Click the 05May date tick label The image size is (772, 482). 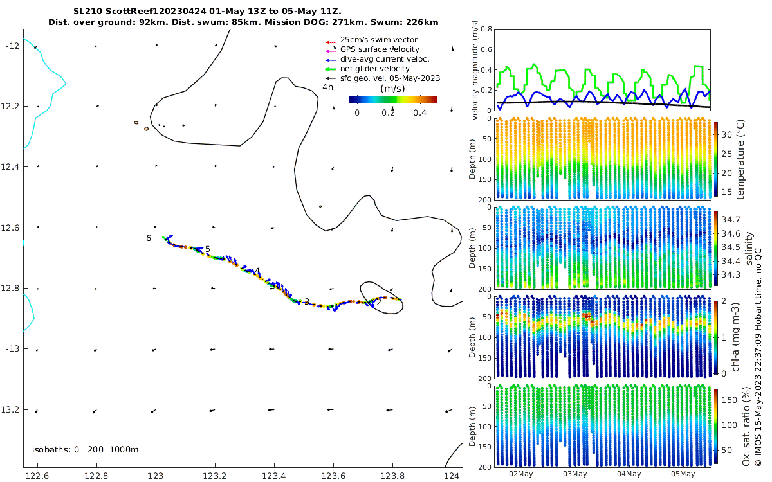pos(683,474)
